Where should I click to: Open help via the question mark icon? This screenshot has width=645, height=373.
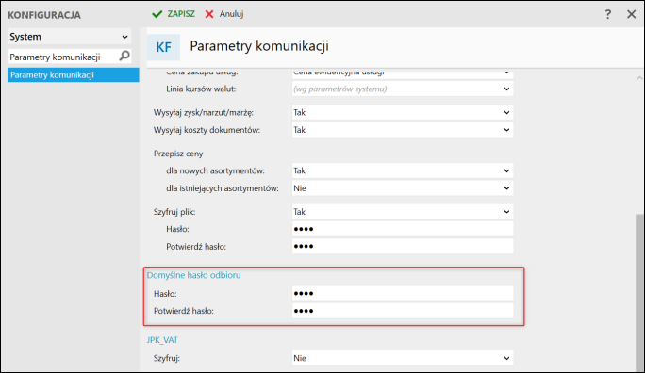coord(608,14)
